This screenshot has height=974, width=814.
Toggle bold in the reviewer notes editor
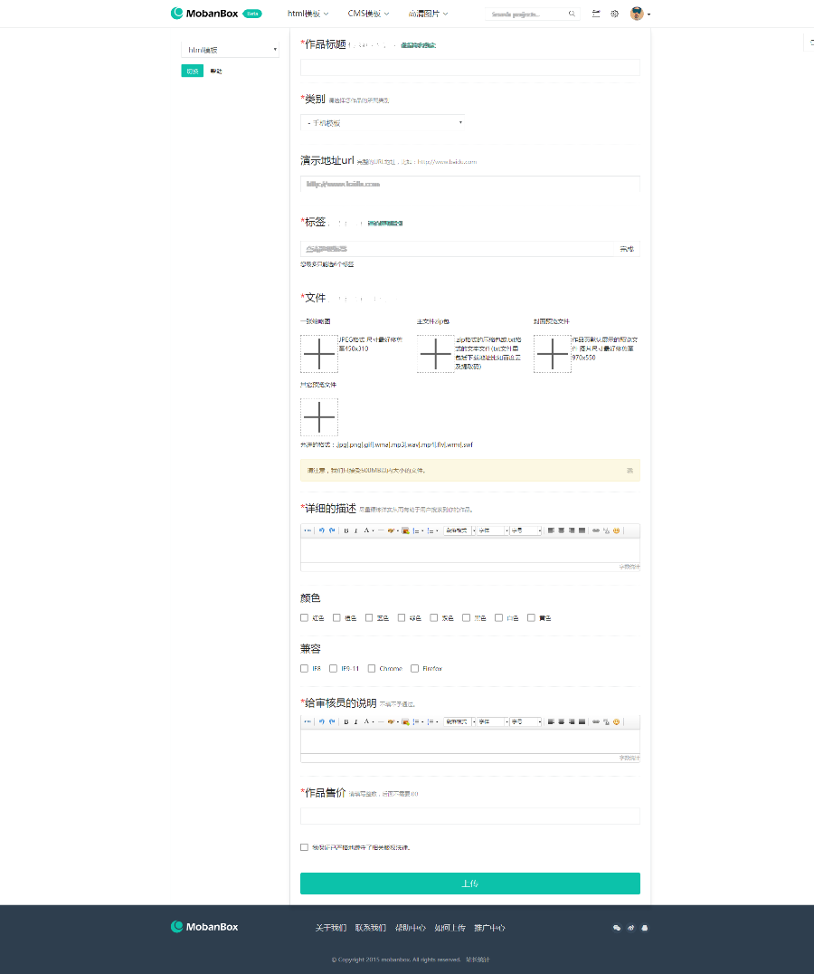346,721
